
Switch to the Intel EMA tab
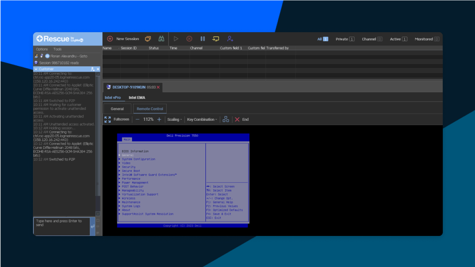point(137,97)
